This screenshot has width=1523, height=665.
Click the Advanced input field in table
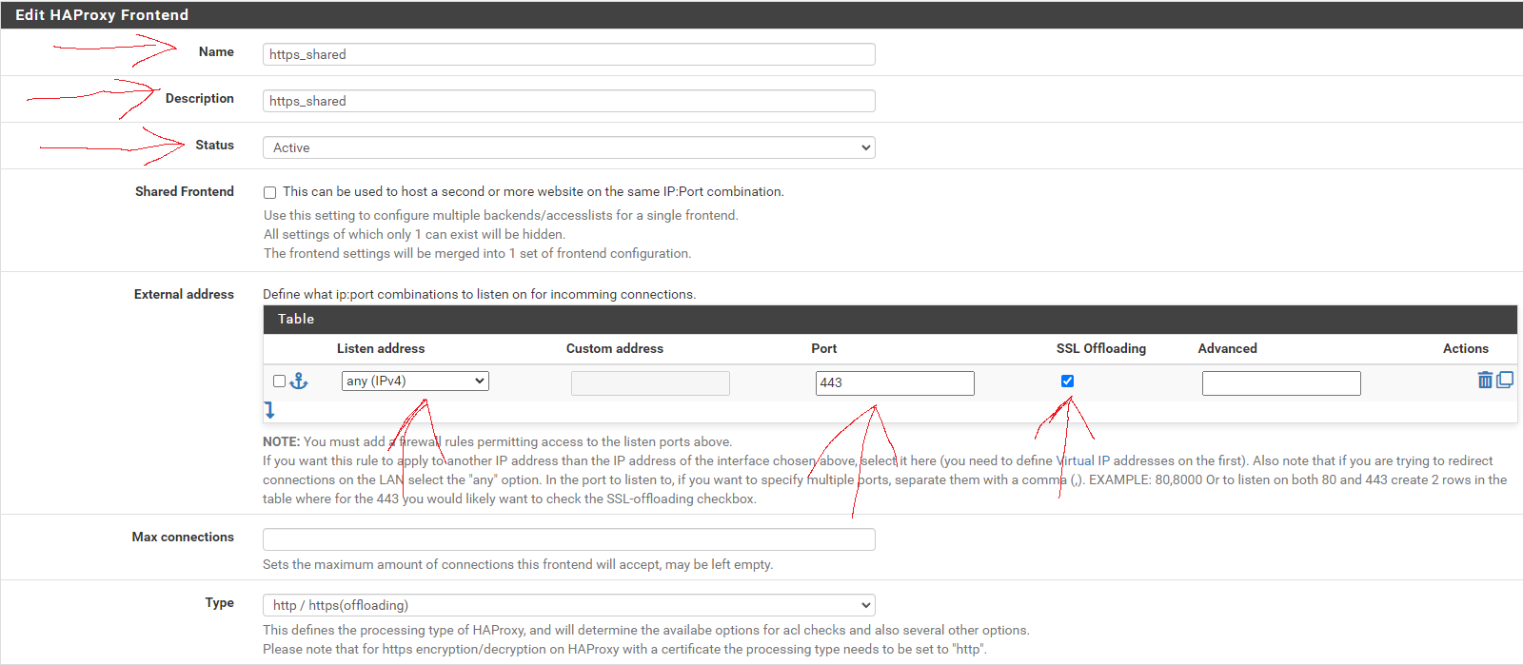[x=1281, y=382]
